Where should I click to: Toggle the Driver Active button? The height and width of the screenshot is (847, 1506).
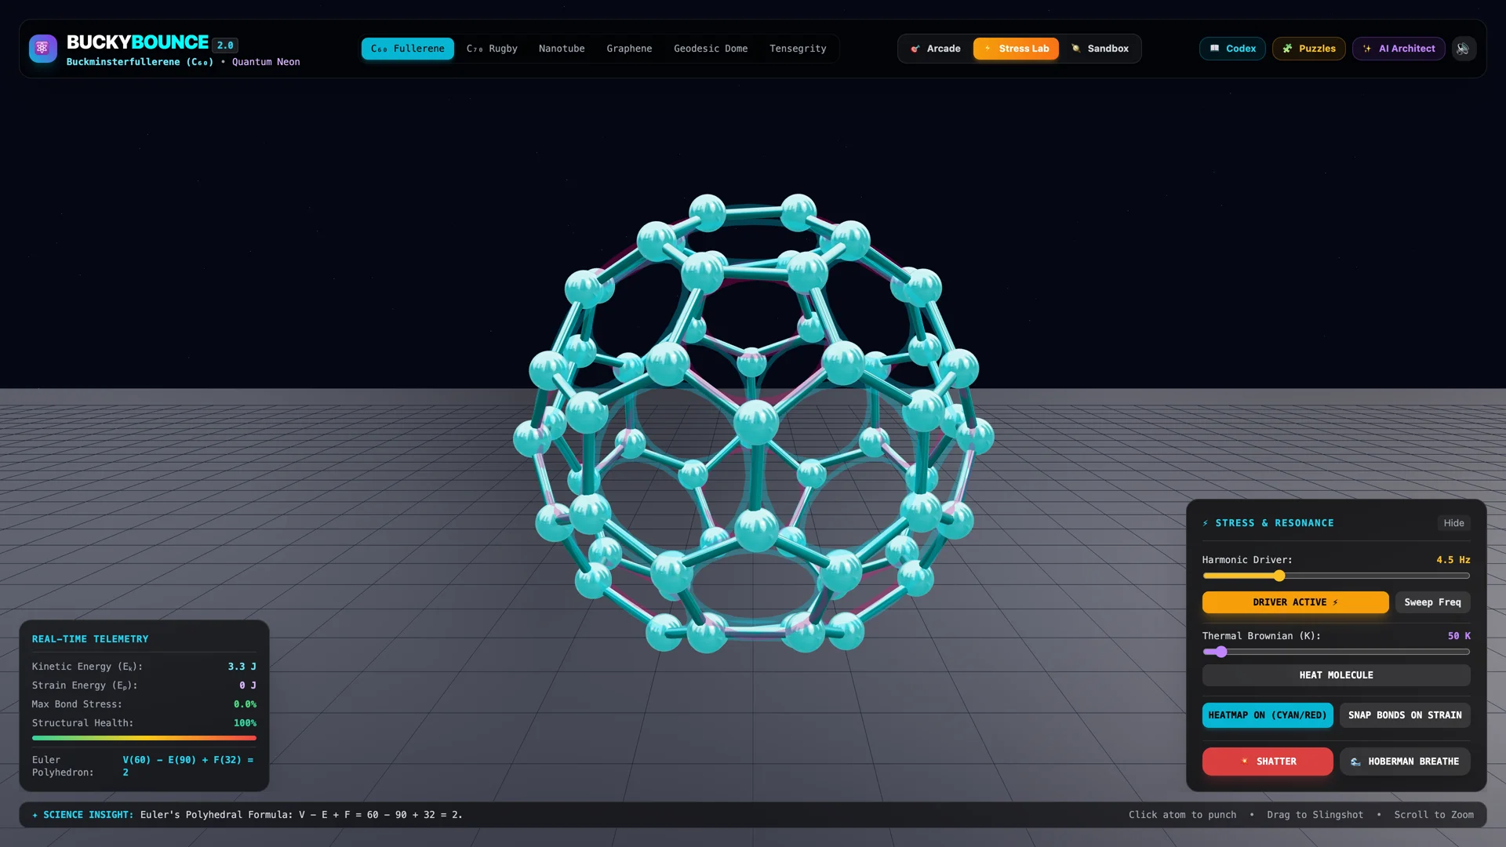click(1295, 602)
